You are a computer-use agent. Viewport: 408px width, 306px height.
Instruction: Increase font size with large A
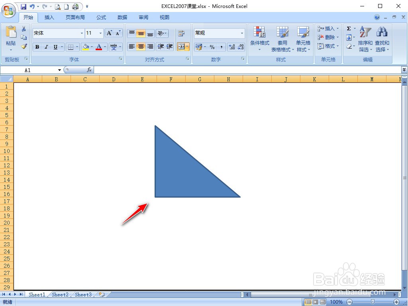click(109, 33)
